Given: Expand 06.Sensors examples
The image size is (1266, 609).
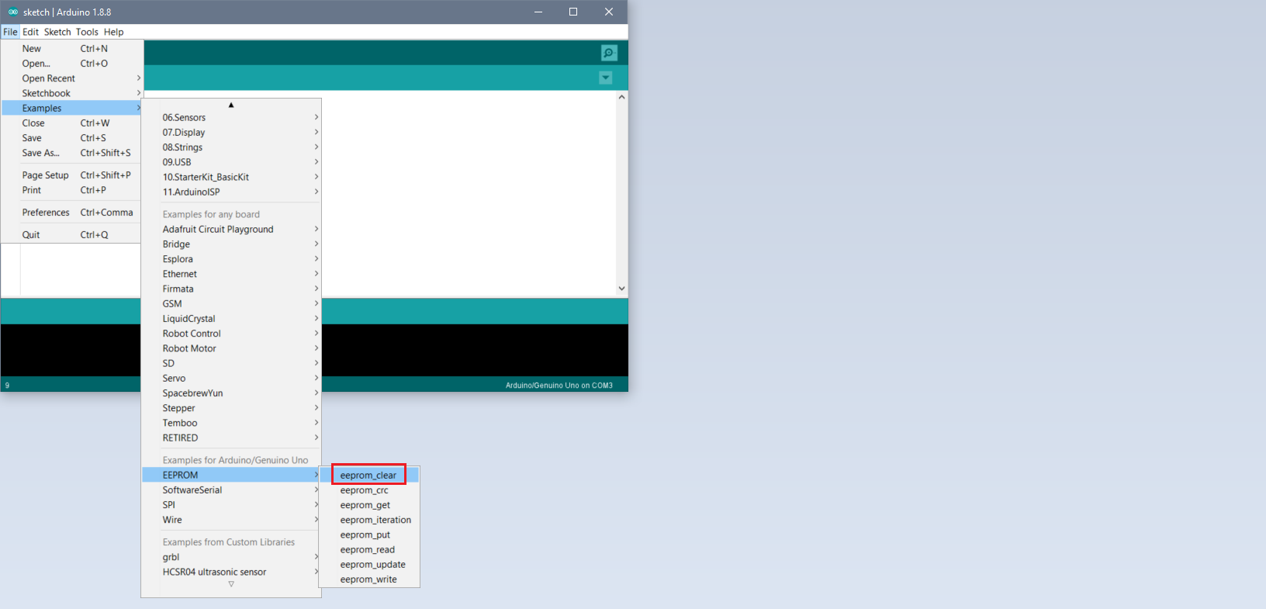Looking at the screenshot, I should pyautogui.click(x=231, y=117).
